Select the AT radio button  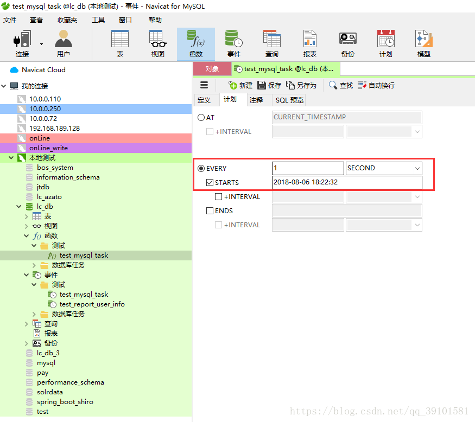point(201,118)
